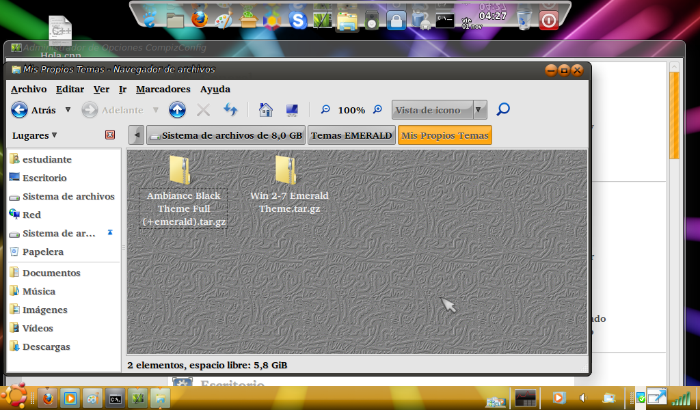Open the trash bin in the dock
The width and height of the screenshot is (700, 410).
pos(524,20)
